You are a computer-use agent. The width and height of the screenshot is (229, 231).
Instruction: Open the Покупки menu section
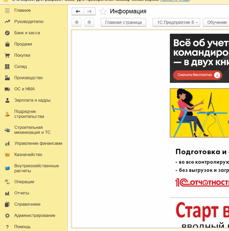click(22, 55)
